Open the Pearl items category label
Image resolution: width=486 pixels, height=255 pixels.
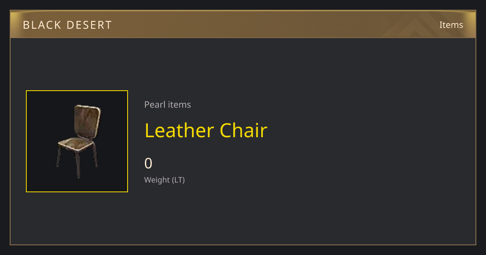point(168,104)
